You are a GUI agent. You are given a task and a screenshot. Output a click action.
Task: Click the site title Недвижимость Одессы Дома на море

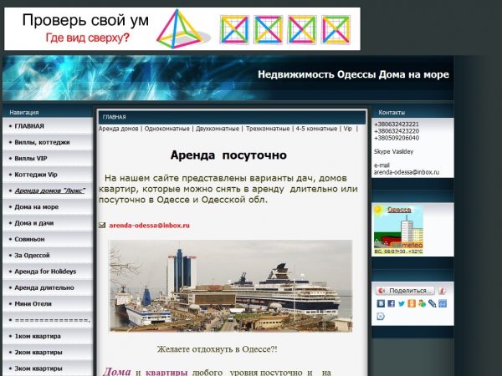point(353,74)
